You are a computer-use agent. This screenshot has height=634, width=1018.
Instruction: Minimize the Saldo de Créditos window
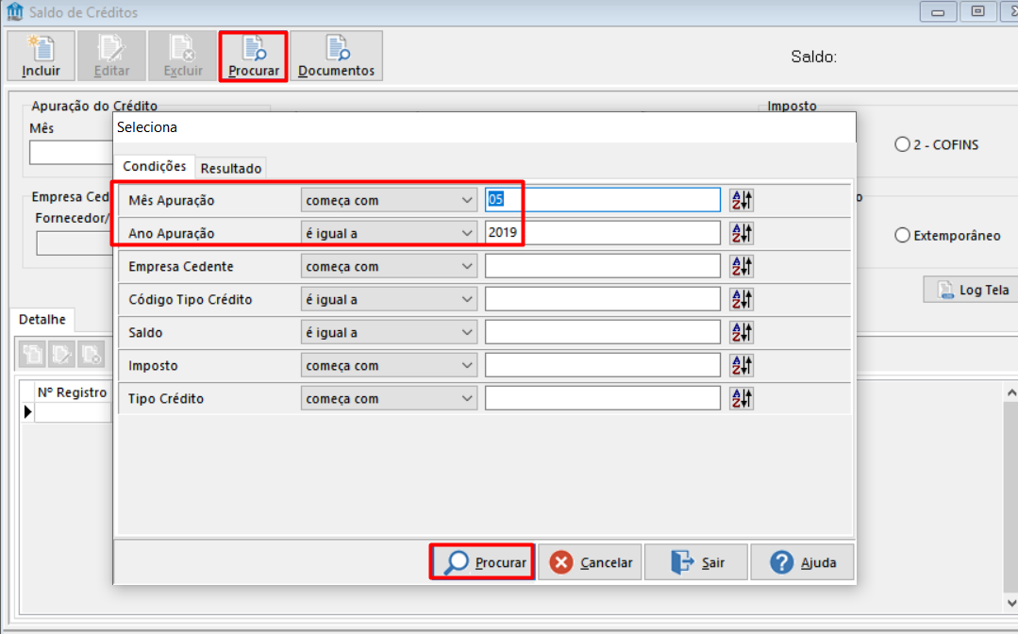coord(938,11)
